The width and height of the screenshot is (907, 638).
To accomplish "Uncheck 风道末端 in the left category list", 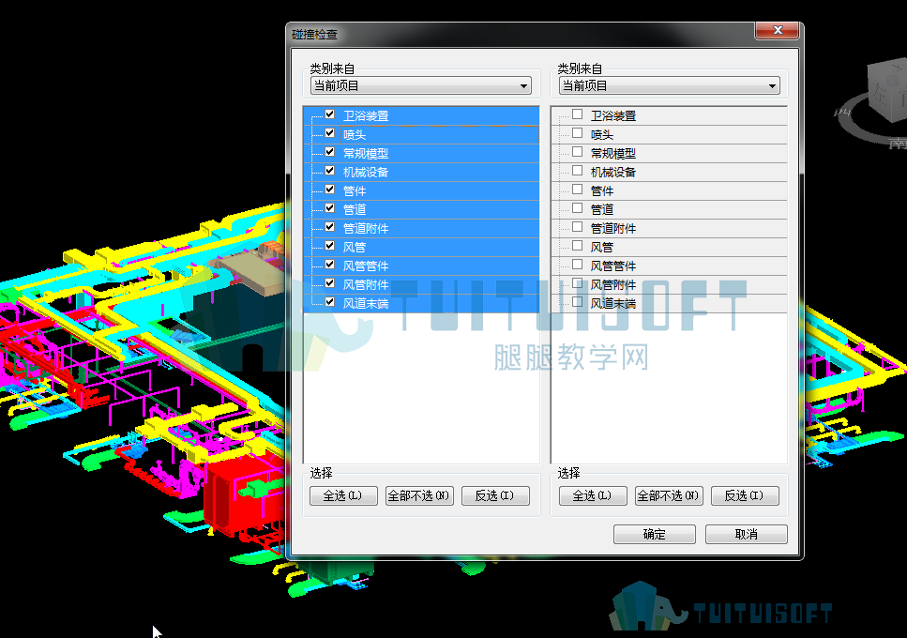I will [330, 302].
